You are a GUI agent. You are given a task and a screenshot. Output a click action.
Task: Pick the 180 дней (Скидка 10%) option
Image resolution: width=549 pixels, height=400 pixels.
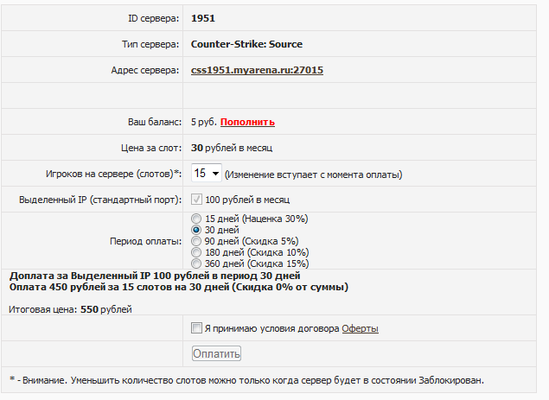click(196, 253)
